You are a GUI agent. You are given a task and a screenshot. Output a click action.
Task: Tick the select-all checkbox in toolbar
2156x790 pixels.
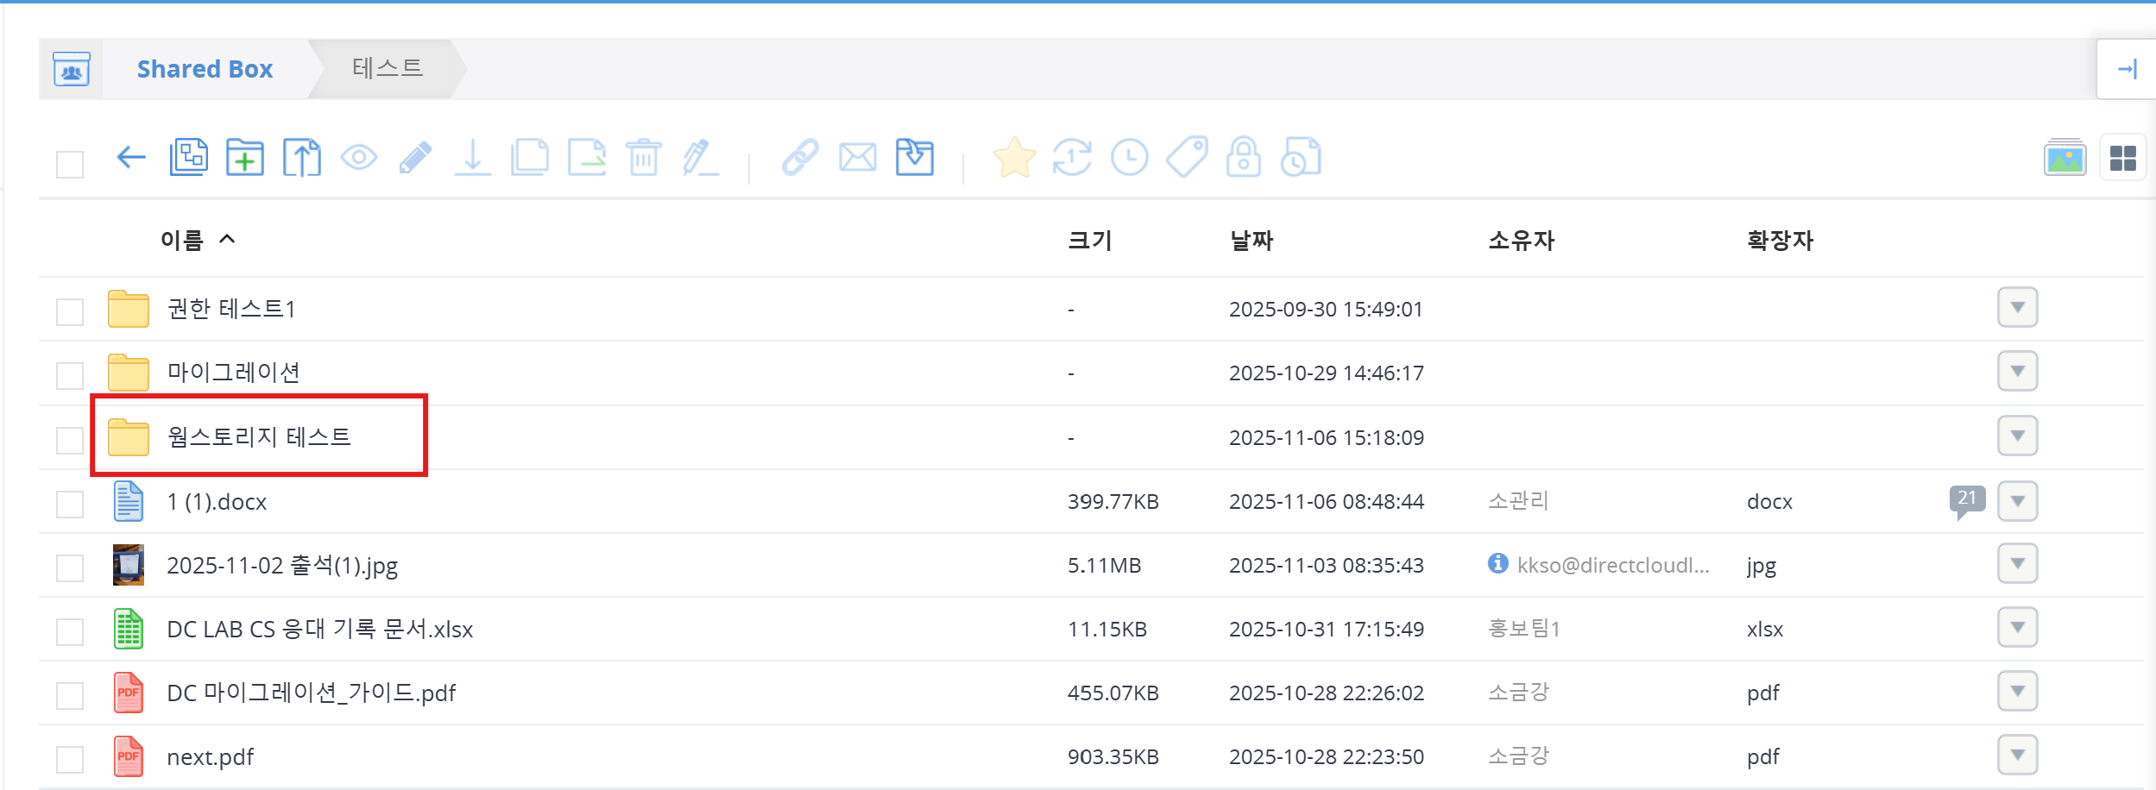pos(70,164)
